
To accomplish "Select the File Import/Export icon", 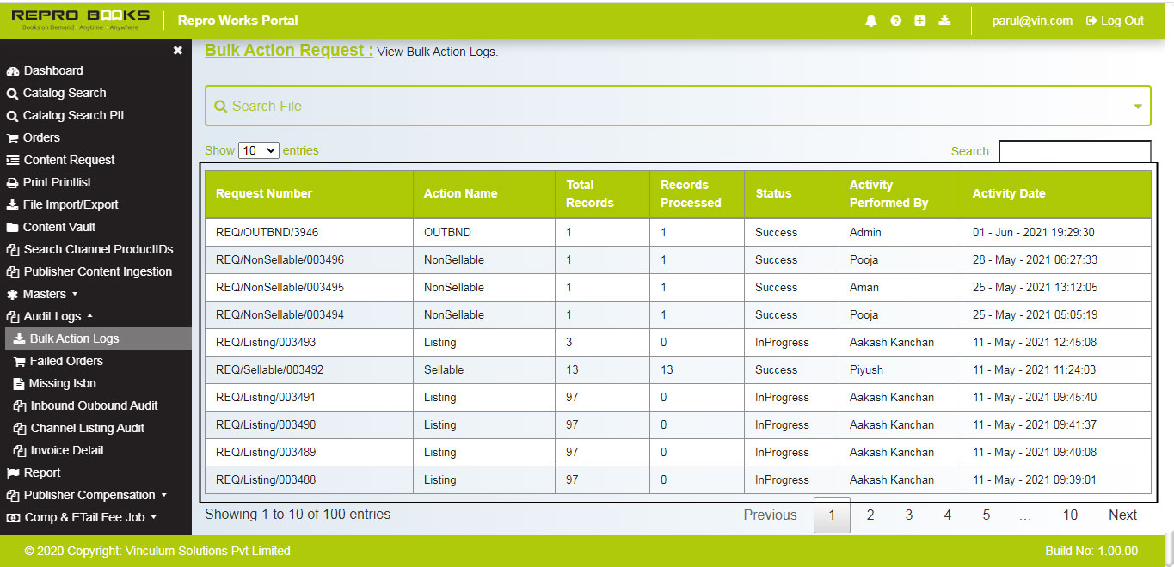I will pos(12,204).
